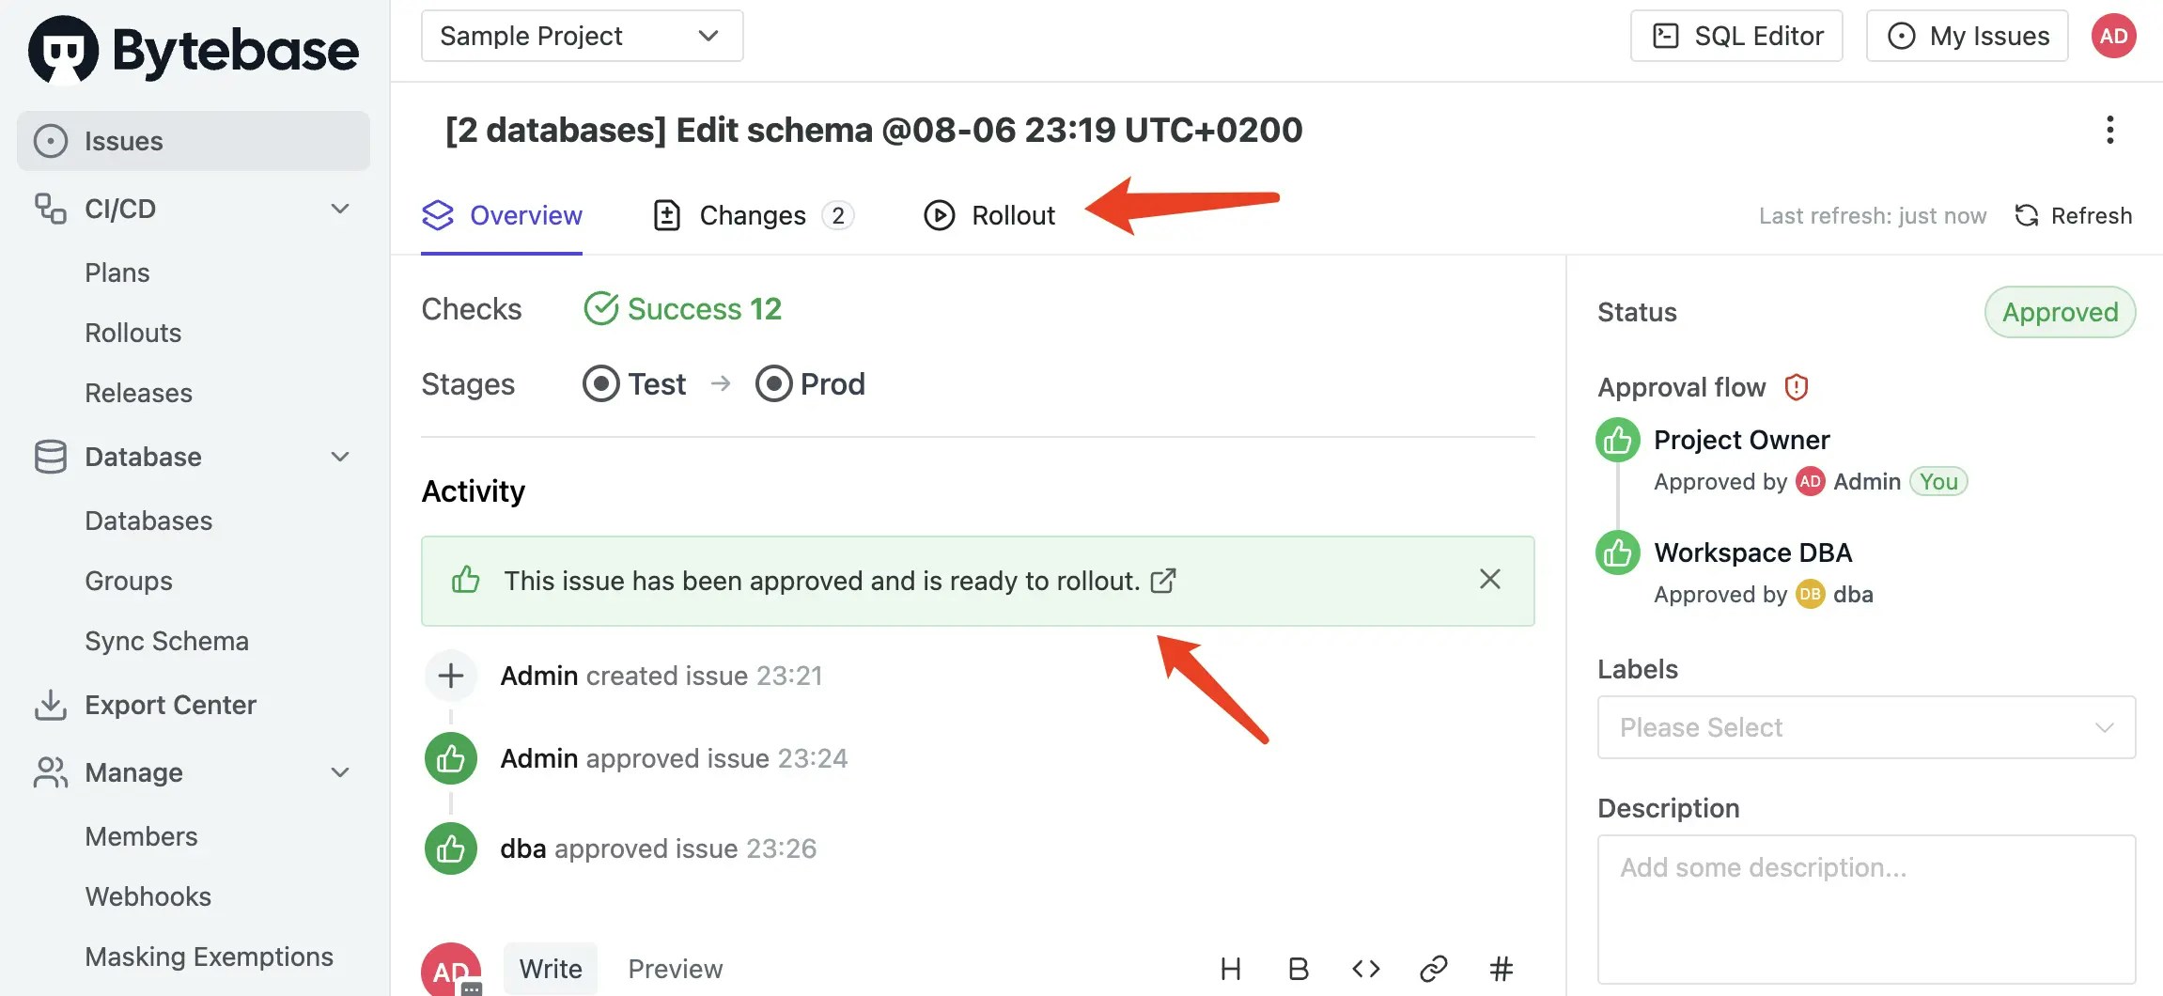Click the hashtag issue reference icon
Screen dimensions: 2163x996
coord(1501,969)
